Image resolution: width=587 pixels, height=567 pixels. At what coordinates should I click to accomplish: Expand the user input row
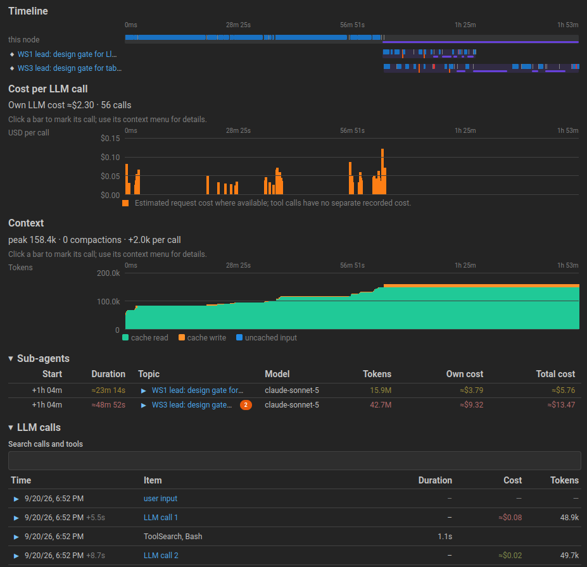[x=16, y=499]
